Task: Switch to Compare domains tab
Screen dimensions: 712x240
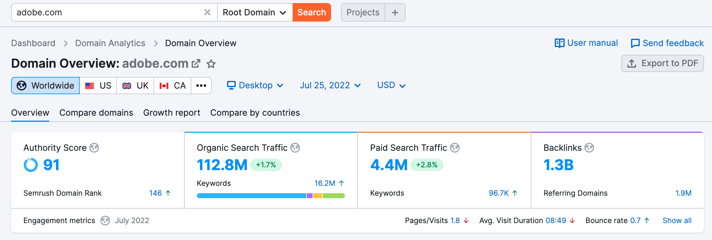Action: coord(96,113)
